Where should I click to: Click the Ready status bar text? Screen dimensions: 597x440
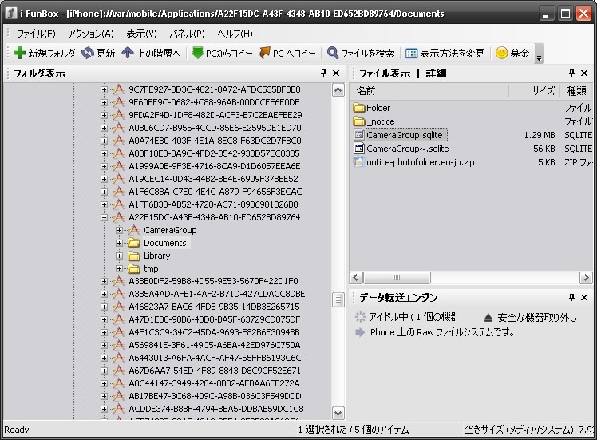pyautogui.click(x=17, y=430)
